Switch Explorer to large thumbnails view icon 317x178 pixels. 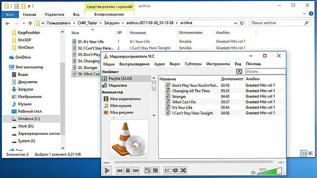tap(310, 154)
